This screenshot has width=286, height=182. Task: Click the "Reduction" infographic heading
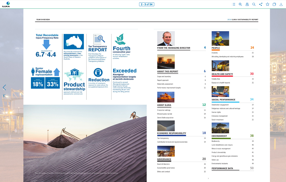(x=99, y=80)
